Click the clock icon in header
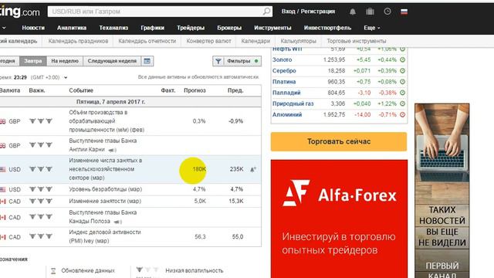494x278 pixels. click(x=387, y=12)
